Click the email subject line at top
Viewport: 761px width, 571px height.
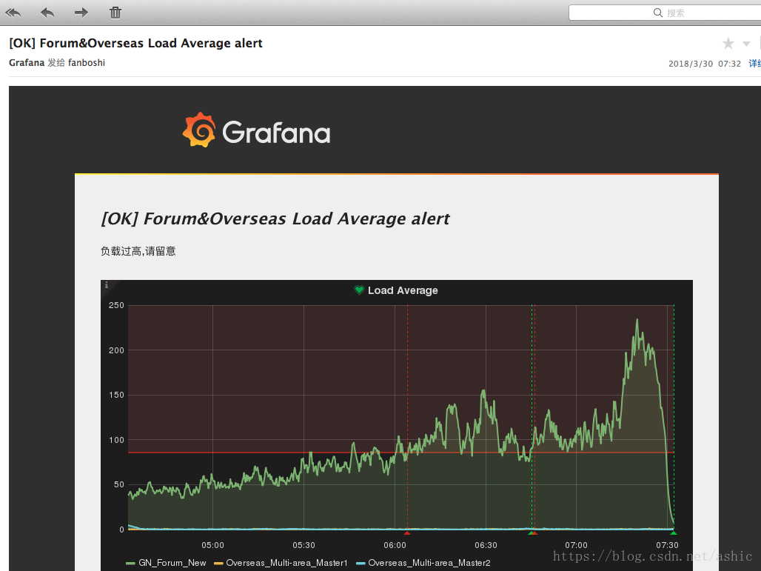click(135, 43)
